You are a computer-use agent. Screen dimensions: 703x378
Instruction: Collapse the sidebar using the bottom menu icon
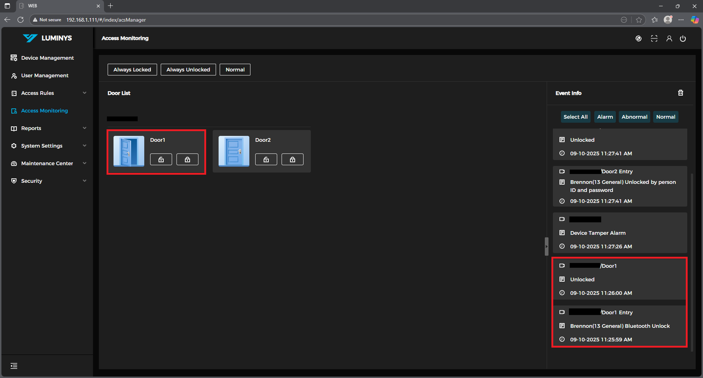pos(14,366)
